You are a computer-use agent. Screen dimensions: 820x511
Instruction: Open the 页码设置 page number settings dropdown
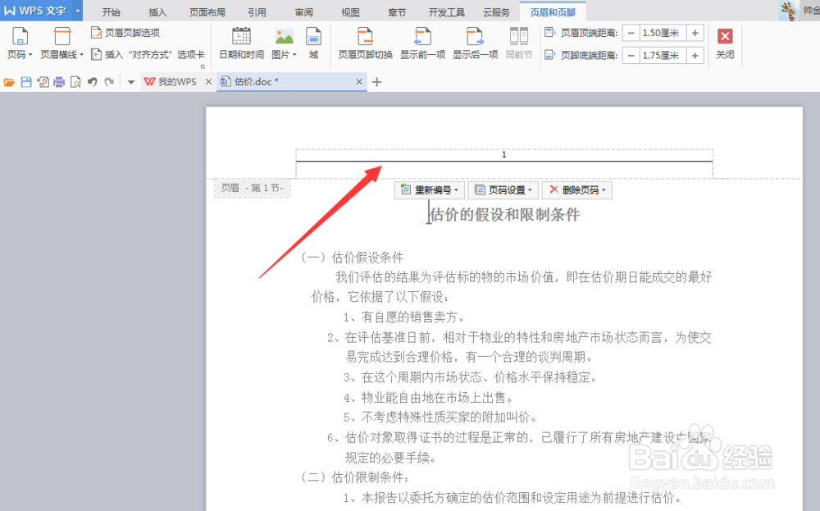(x=503, y=190)
